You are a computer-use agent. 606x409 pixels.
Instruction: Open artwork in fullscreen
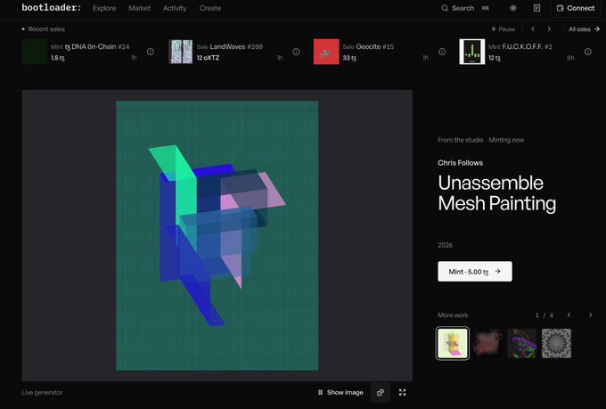tap(402, 392)
